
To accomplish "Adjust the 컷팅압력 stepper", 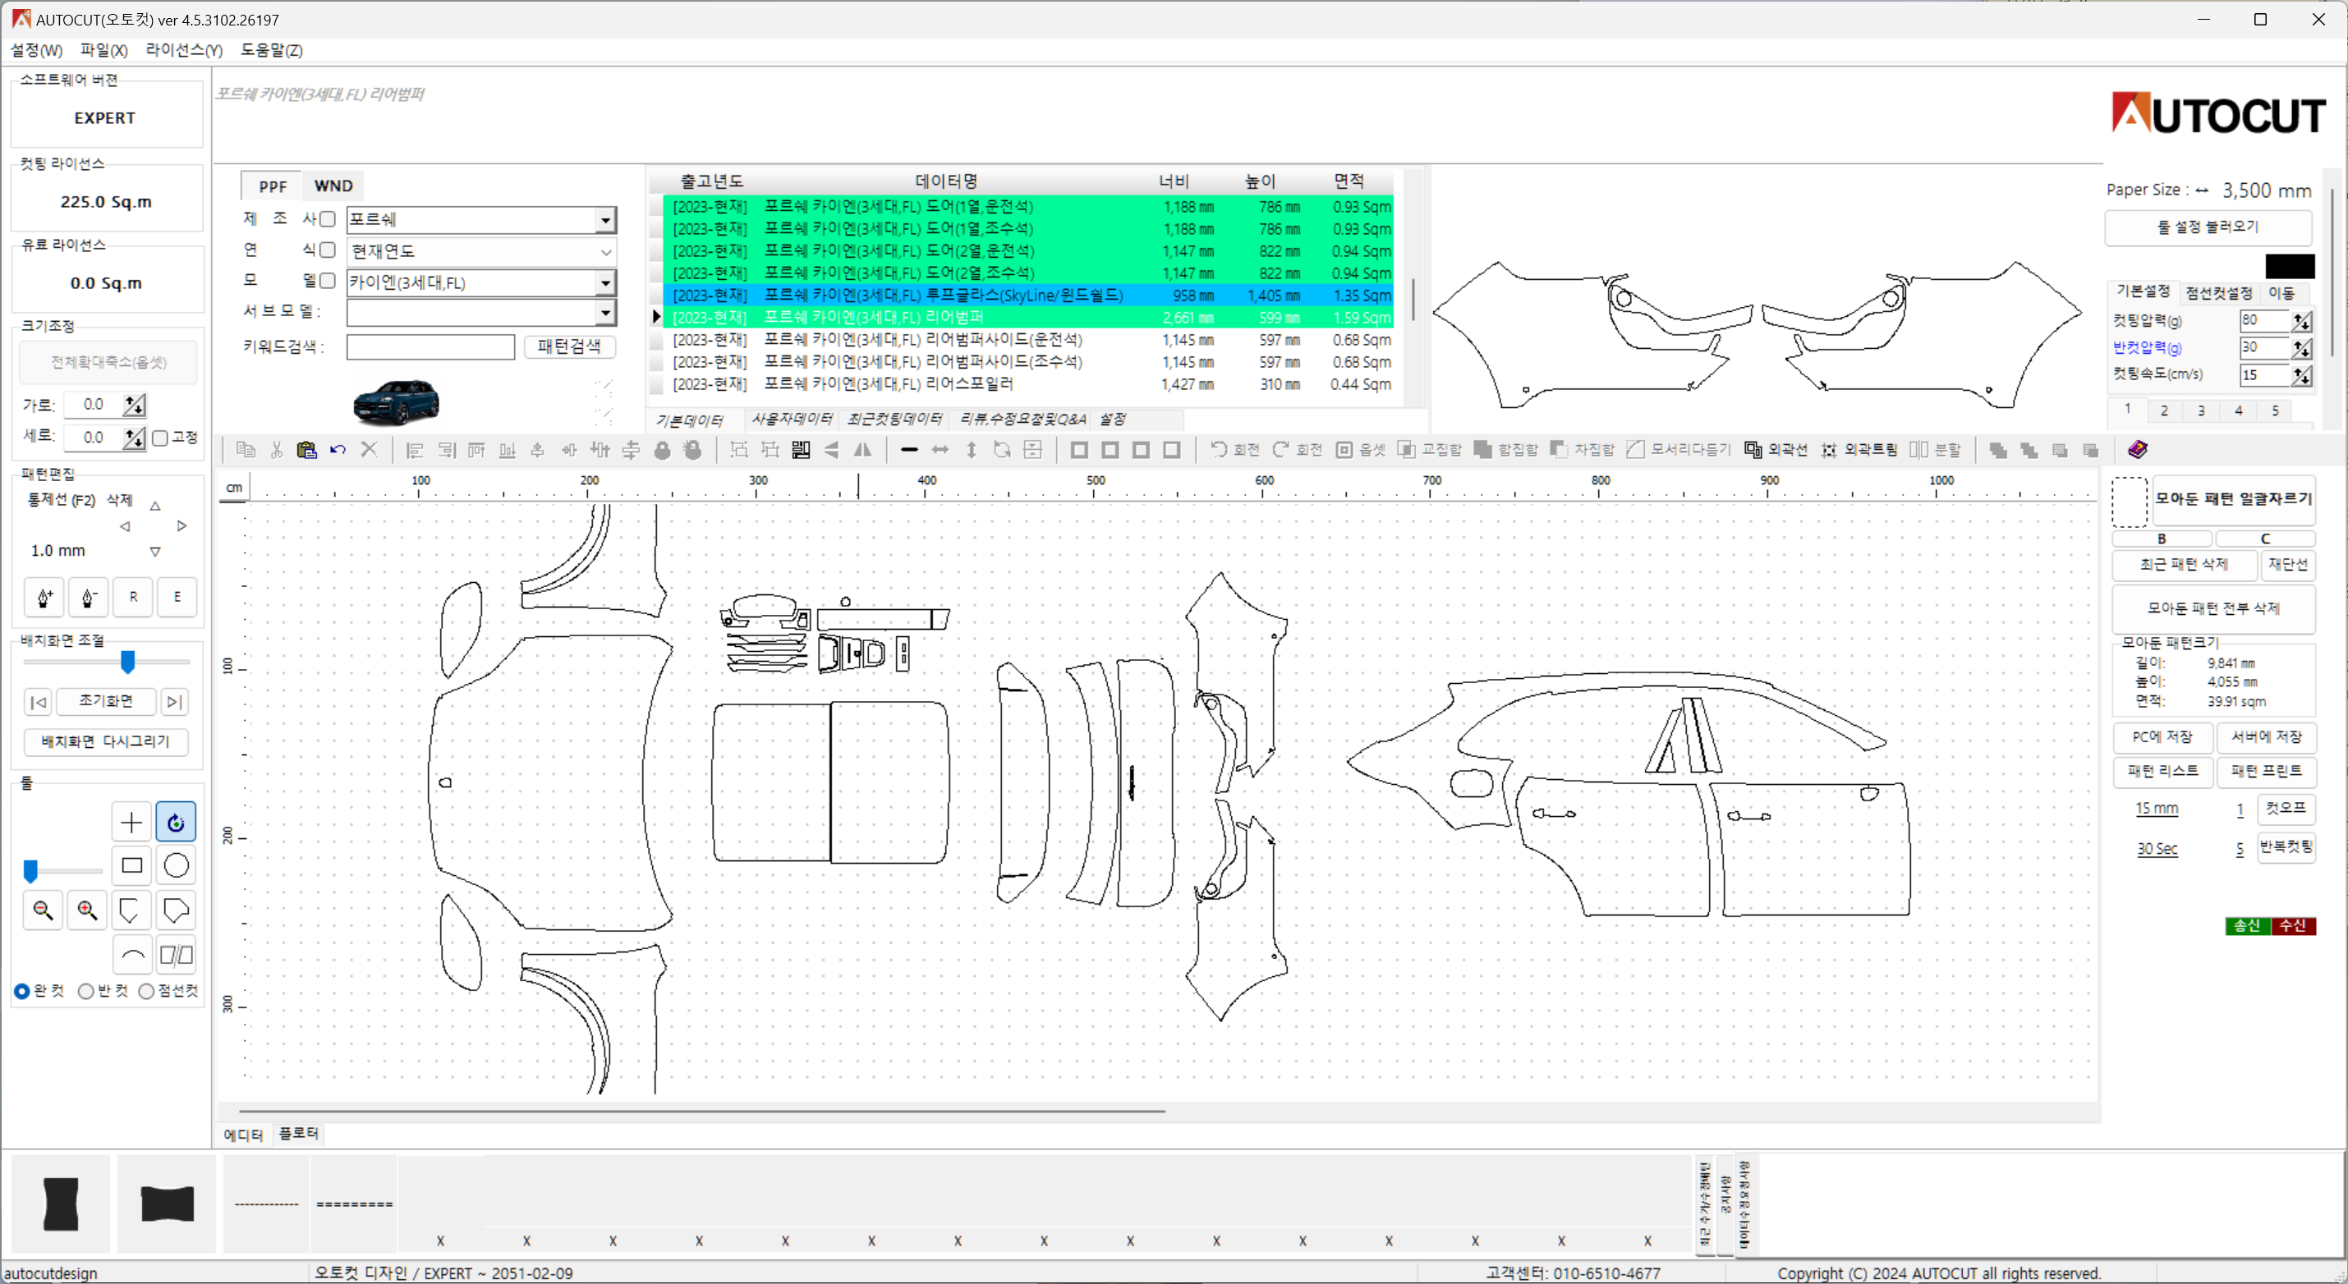I will point(2301,321).
